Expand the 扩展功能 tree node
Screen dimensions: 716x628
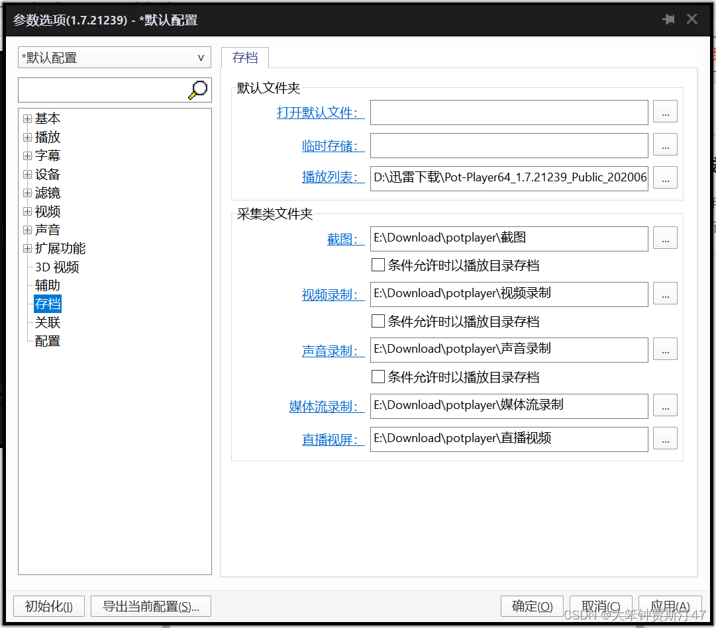coord(28,248)
